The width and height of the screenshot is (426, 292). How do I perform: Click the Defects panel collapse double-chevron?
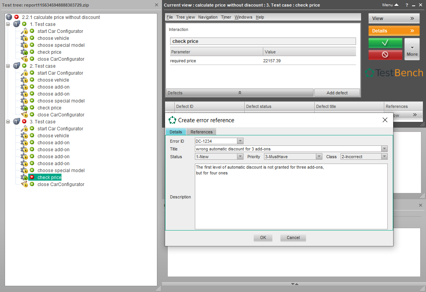click(240, 93)
